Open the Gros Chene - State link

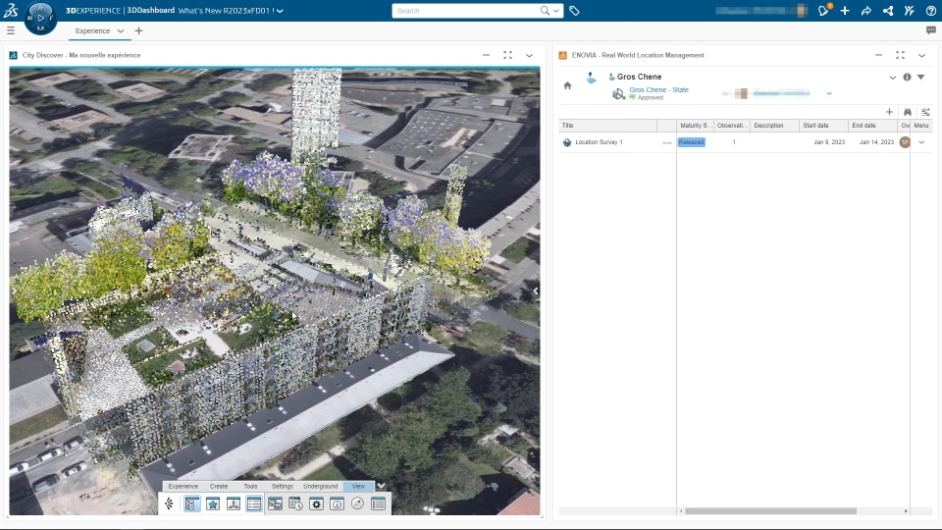click(658, 90)
